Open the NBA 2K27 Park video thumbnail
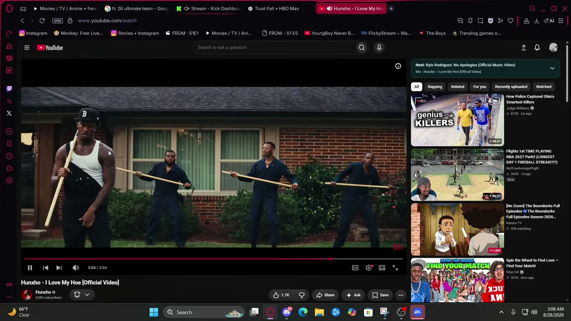571x321 pixels. pos(457,175)
